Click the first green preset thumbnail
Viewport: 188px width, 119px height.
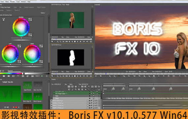[27, 85]
